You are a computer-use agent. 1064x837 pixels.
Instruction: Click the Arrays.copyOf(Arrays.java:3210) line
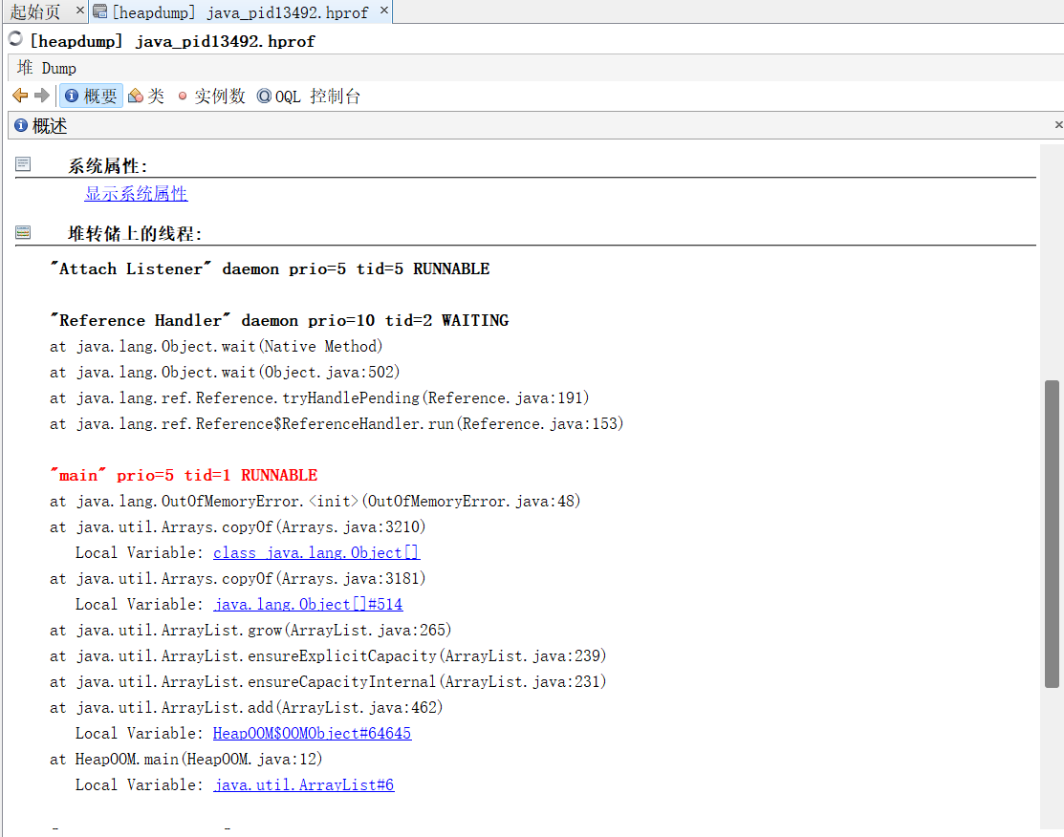[x=237, y=527]
